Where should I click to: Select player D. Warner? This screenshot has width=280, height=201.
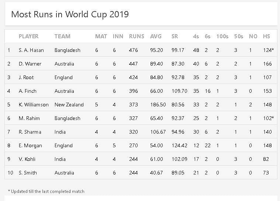point(30,64)
